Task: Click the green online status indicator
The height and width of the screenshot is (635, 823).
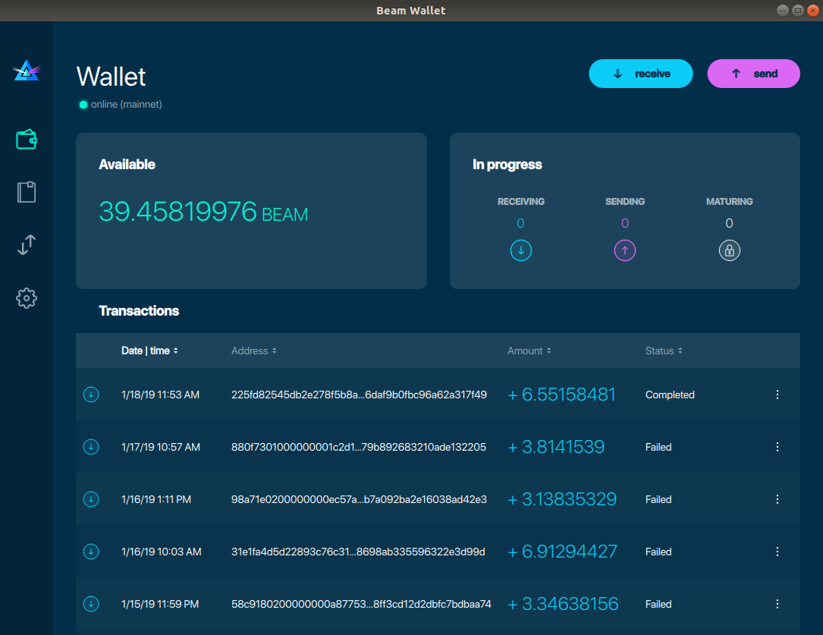Action: [83, 105]
